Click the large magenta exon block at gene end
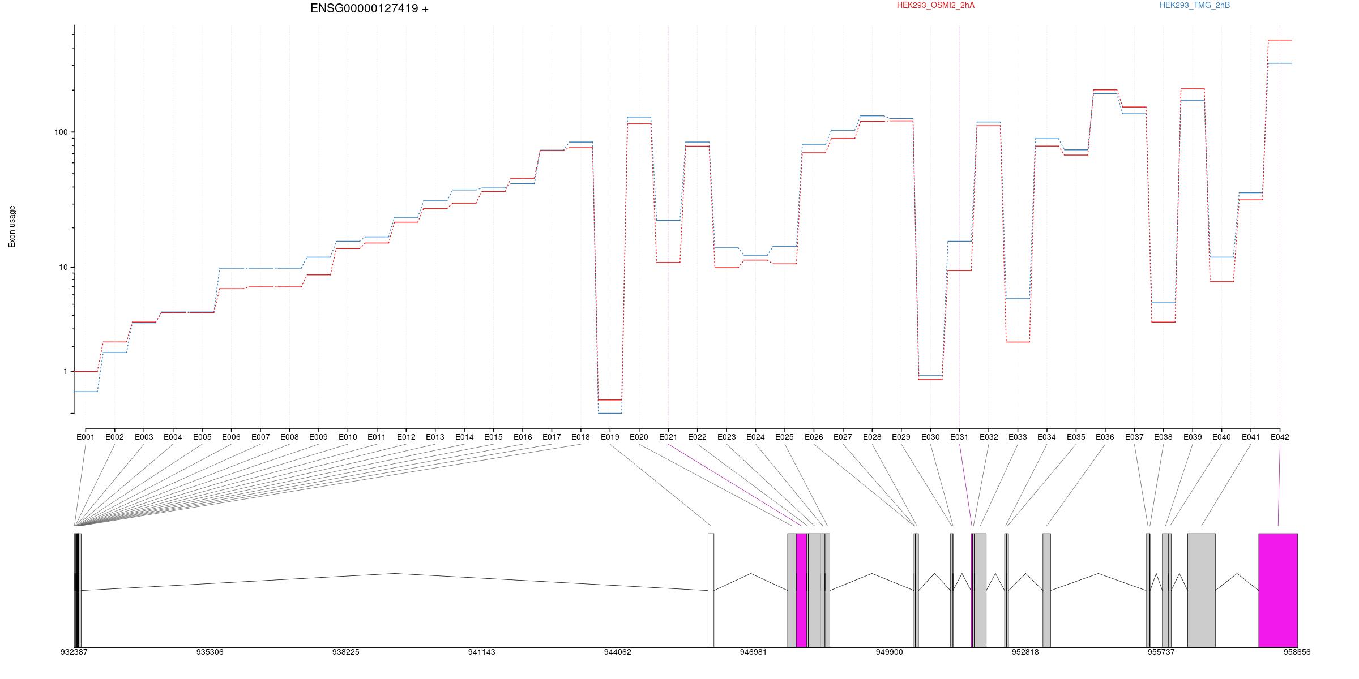 [1278, 590]
